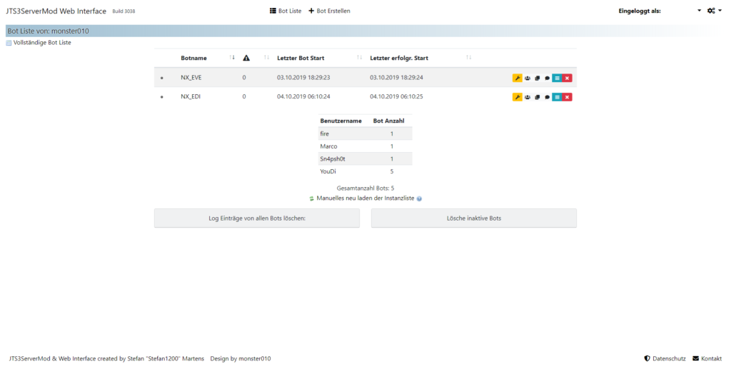Click the blue help icon beside Instanzliste
The width and height of the screenshot is (731, 369).
point(419,198)
